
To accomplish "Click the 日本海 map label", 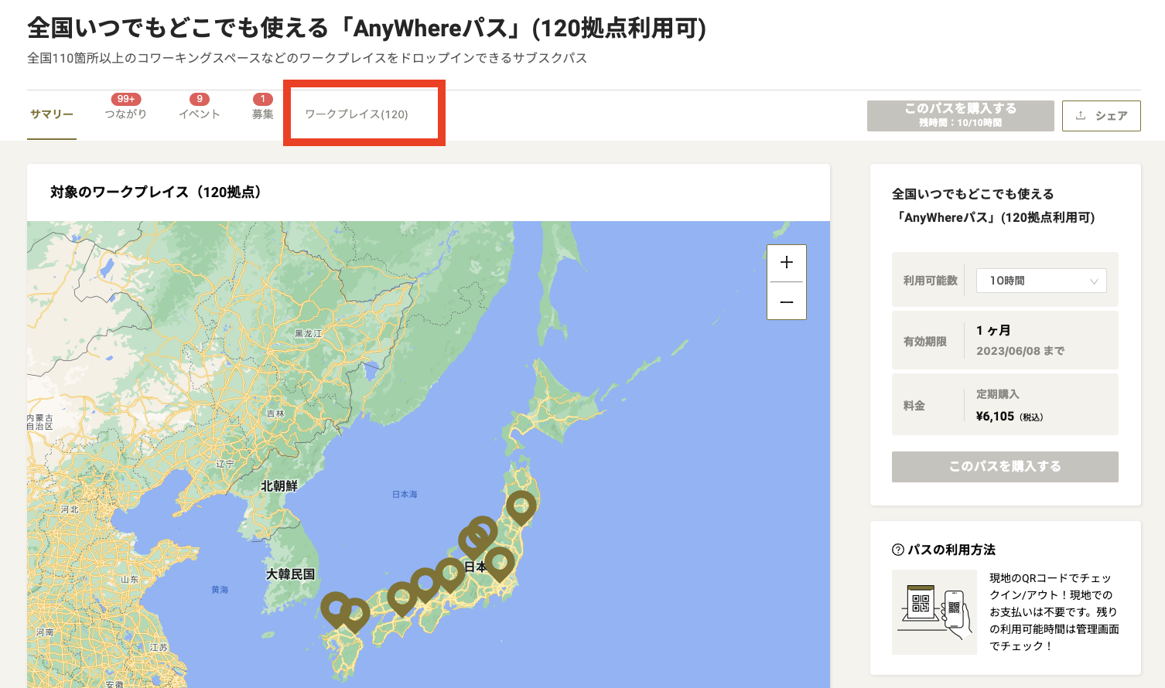I will click(x=405, y=494).
